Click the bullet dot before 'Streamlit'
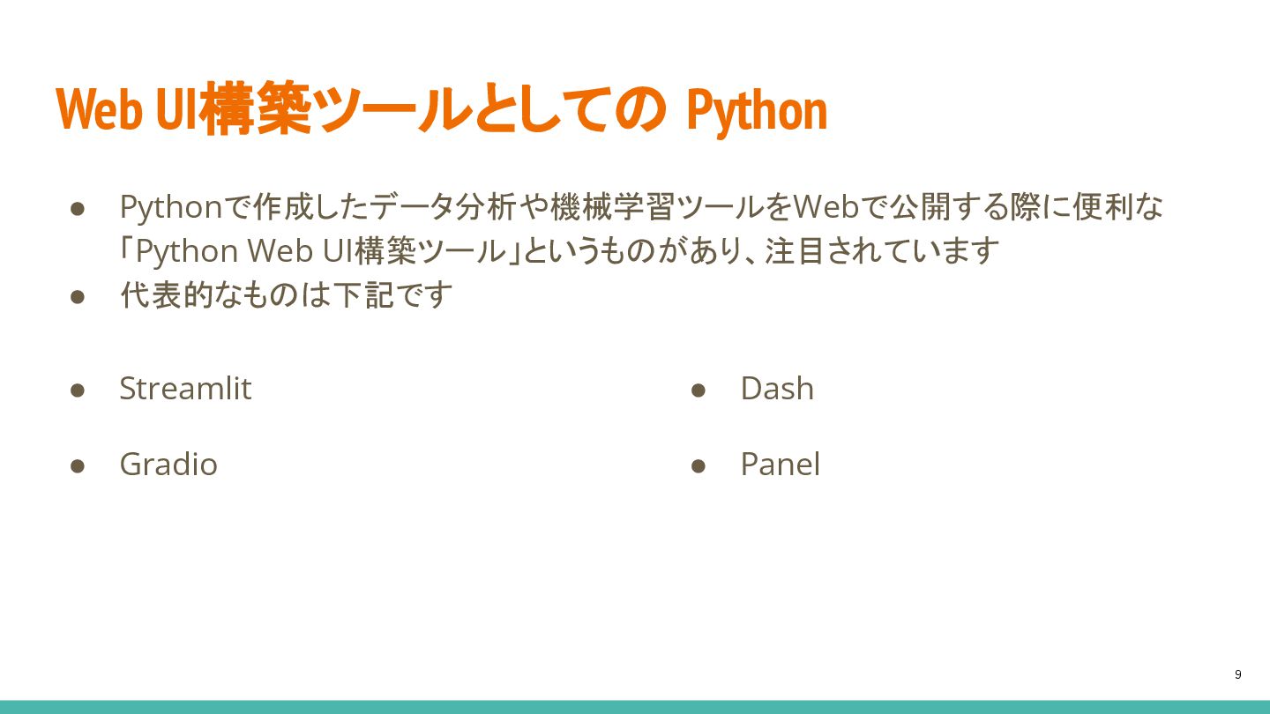This screenshot has width=1270, height=714. pos(77,390)
